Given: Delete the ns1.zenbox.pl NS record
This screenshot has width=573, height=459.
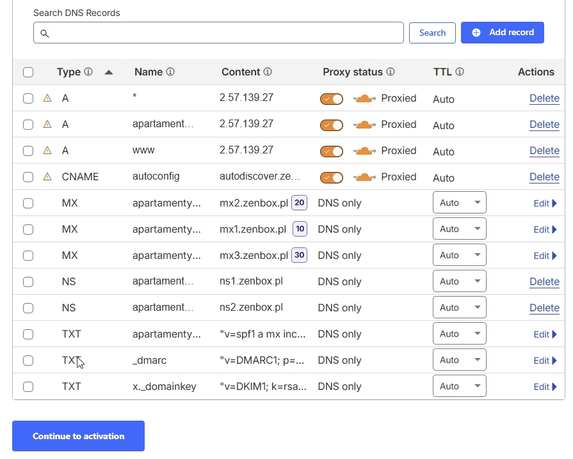Looking at the screenshot, I should (544, 282).
